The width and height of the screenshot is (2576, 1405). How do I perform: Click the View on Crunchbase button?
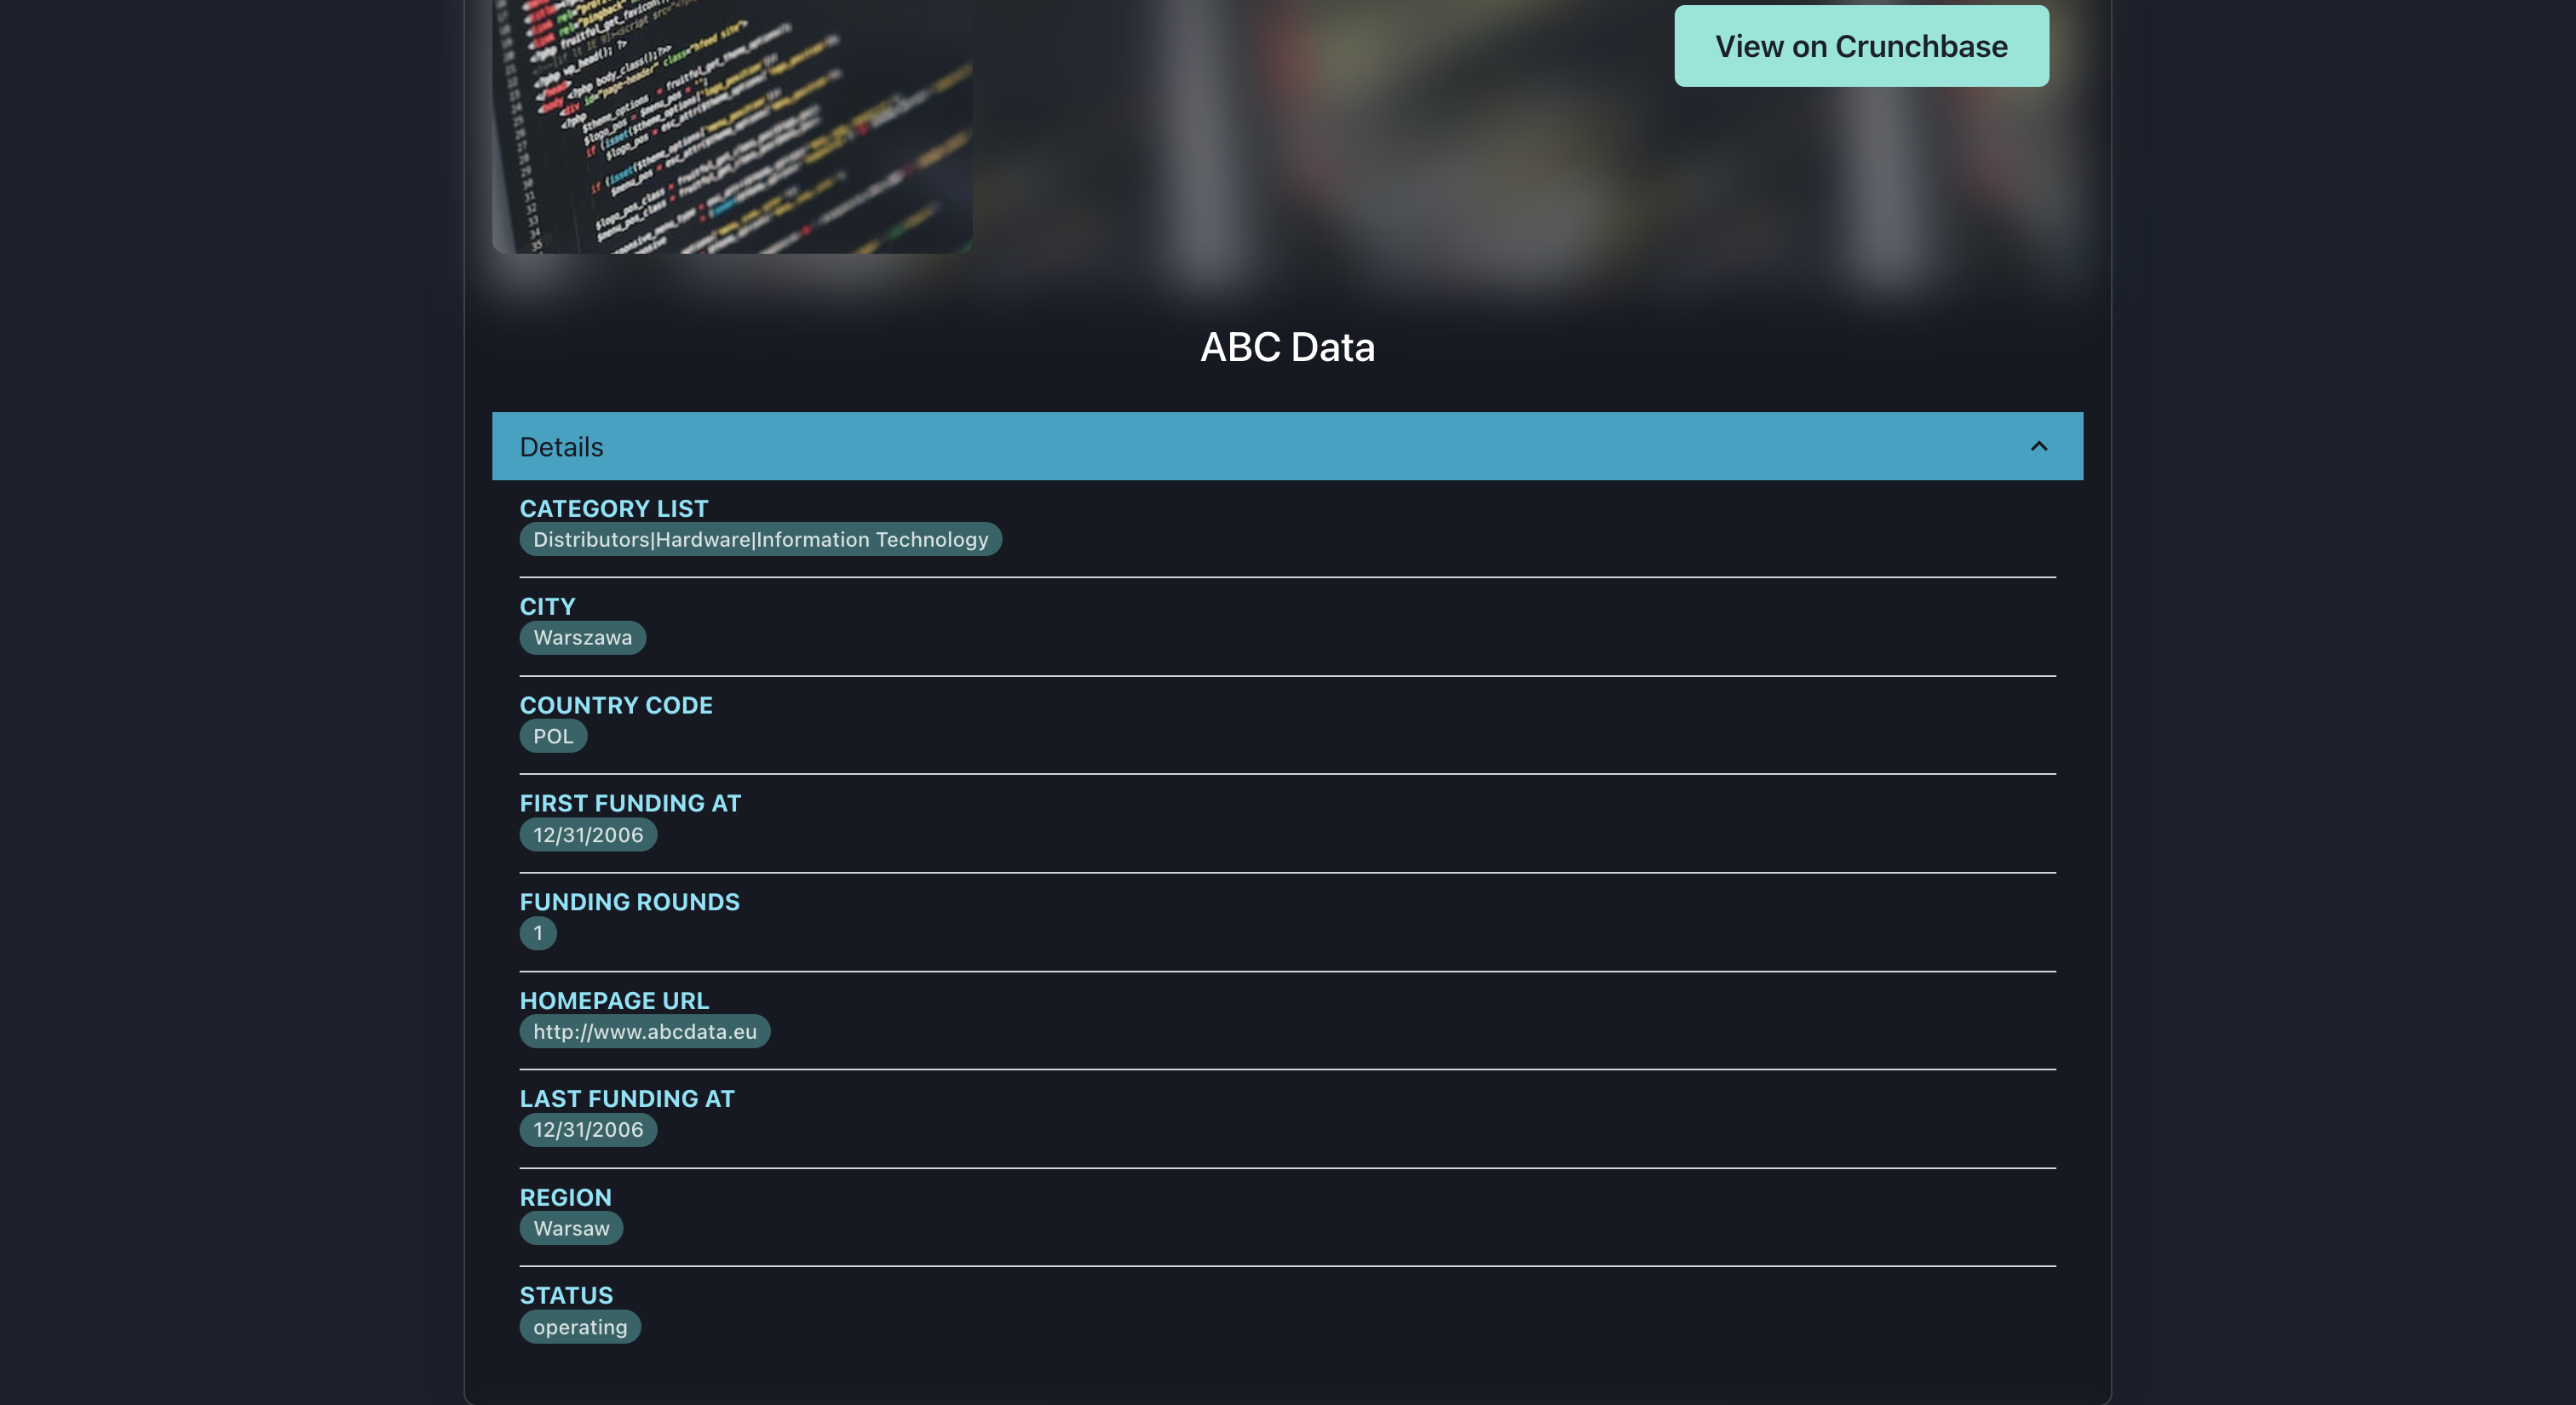tap(1860, 46)
